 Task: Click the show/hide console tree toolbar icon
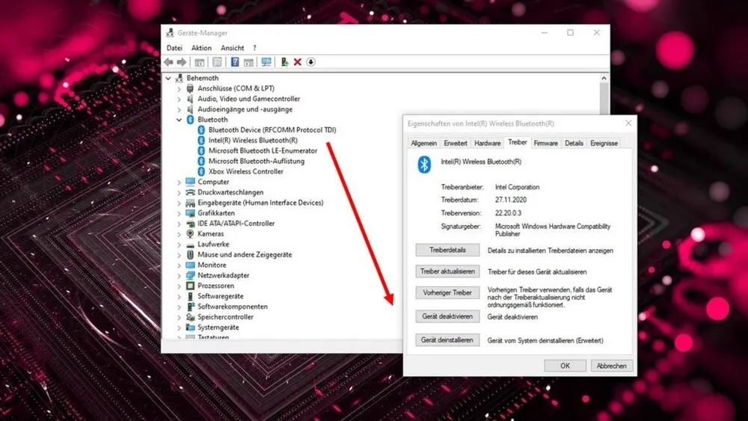point(200,62)
